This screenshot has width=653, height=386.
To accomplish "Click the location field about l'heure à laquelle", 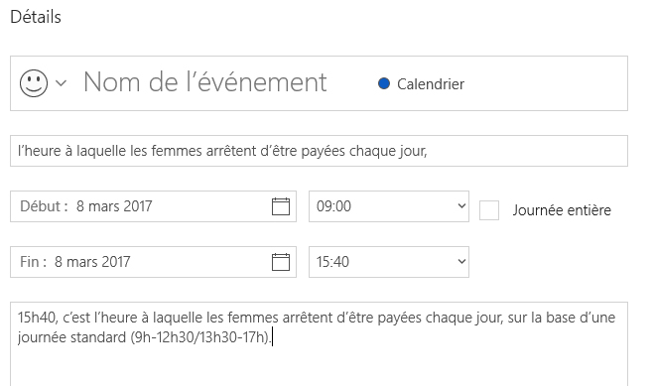I will [319, 151].
